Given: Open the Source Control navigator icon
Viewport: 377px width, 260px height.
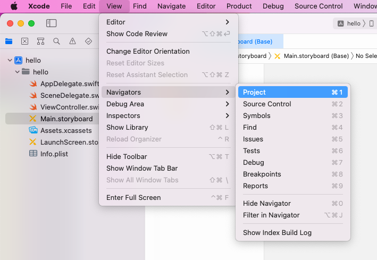Looking at the screenshot, I should 25,41.
